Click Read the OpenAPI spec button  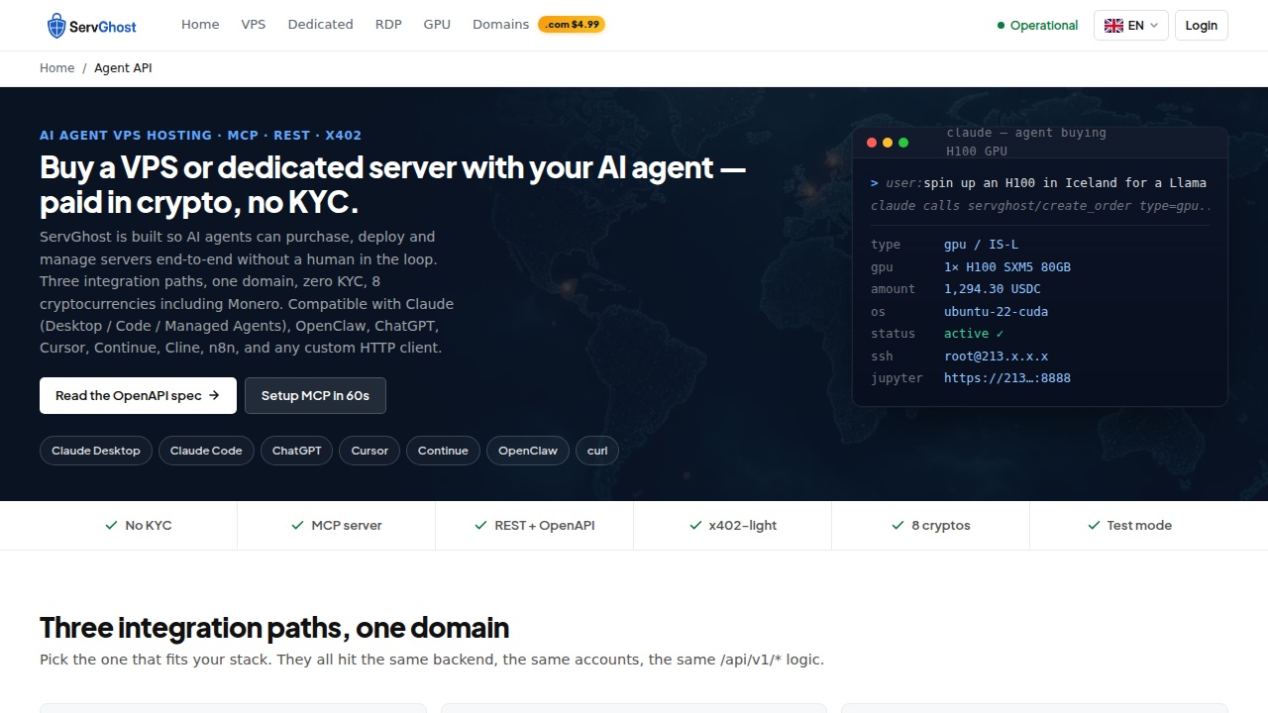tap(138, 395)
